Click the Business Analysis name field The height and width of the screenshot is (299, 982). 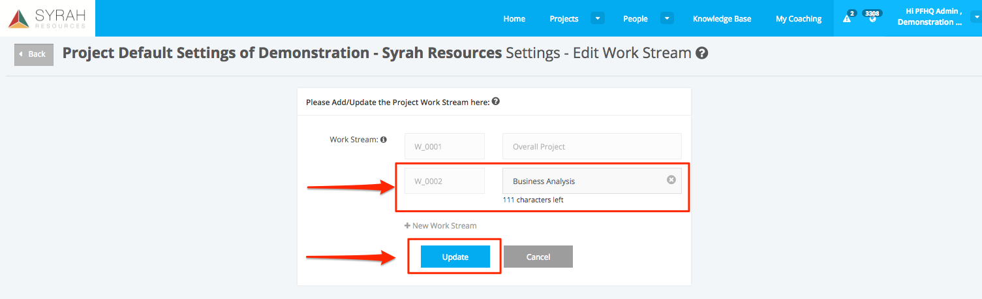[x=592, y=181]
